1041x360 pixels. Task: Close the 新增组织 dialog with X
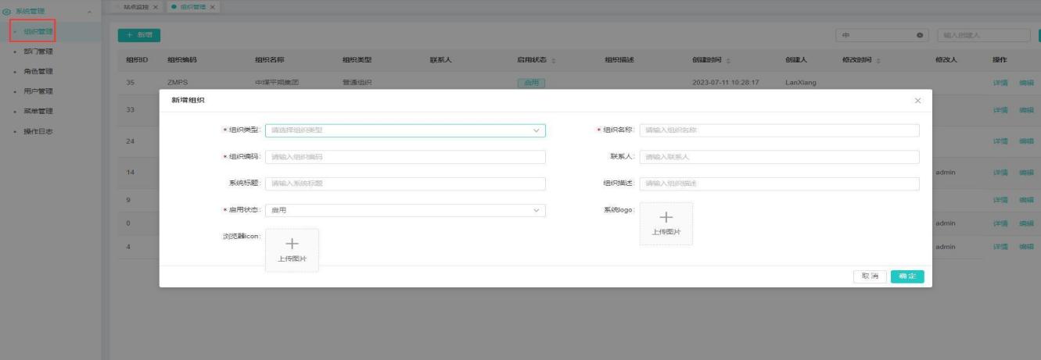pyautogui.click(x=917, y=101)
